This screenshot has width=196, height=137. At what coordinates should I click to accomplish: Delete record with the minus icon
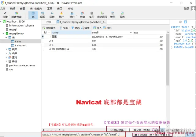pos(47,130)
